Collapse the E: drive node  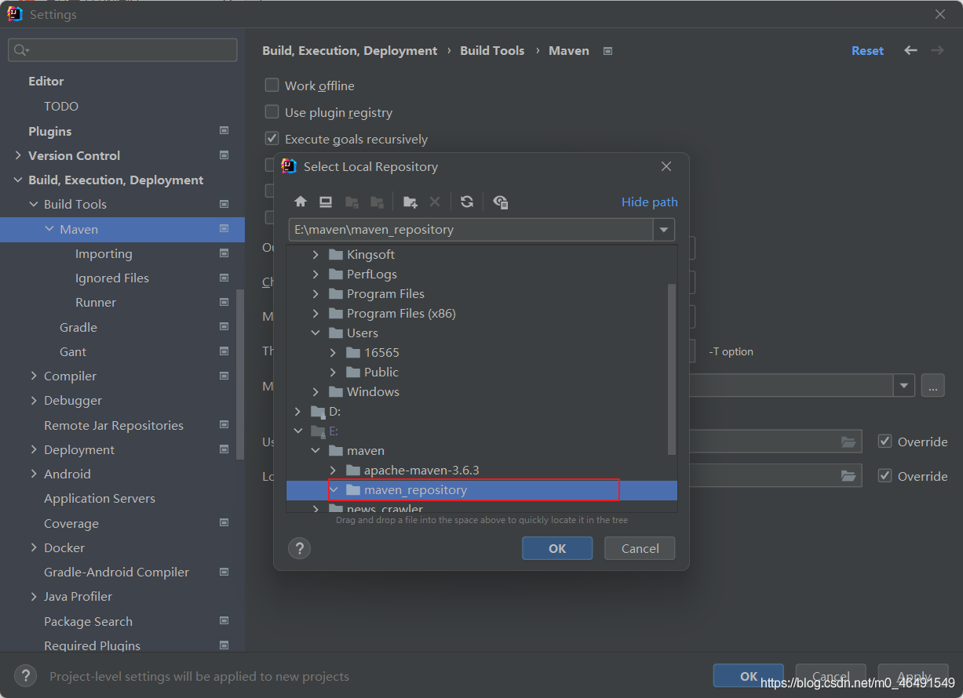[297, 431]
